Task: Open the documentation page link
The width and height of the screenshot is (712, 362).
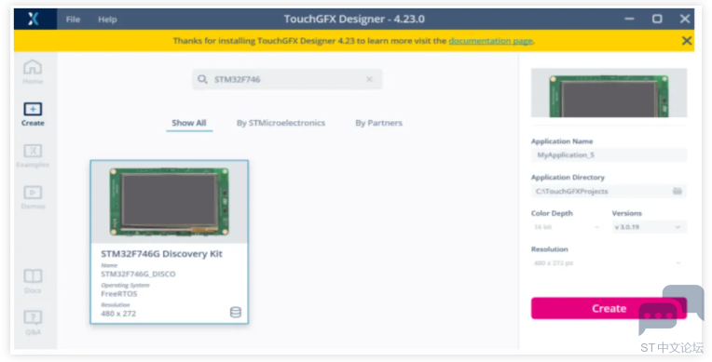Action: (x=491, y=41)
